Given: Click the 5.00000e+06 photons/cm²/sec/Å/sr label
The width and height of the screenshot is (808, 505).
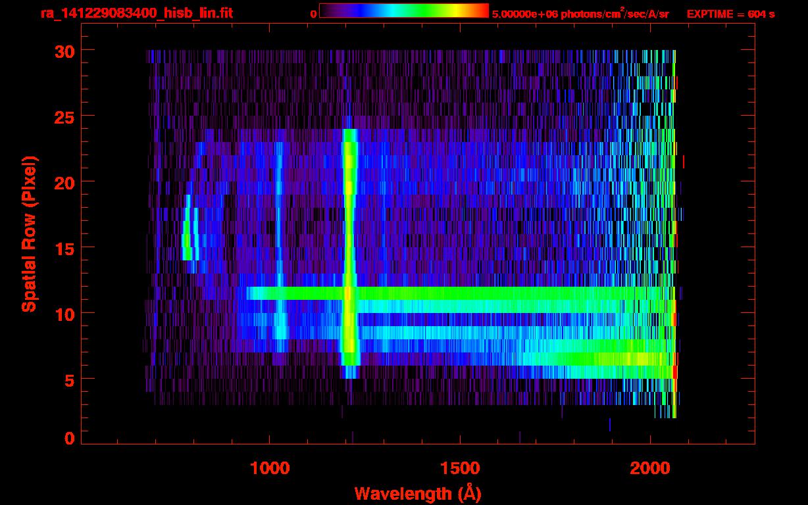Looking at the screenshot, I should pos(580,13).
